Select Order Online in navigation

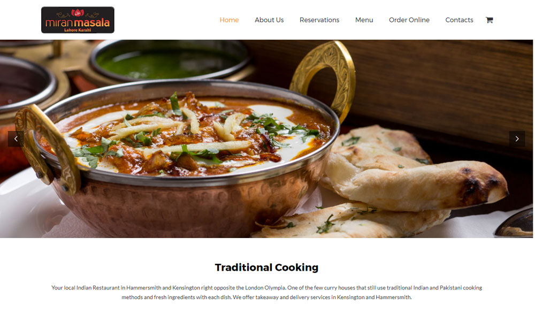point(409,20)
